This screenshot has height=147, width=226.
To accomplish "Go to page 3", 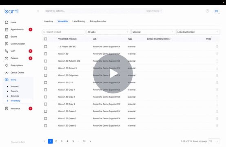I will coord(62,141).
